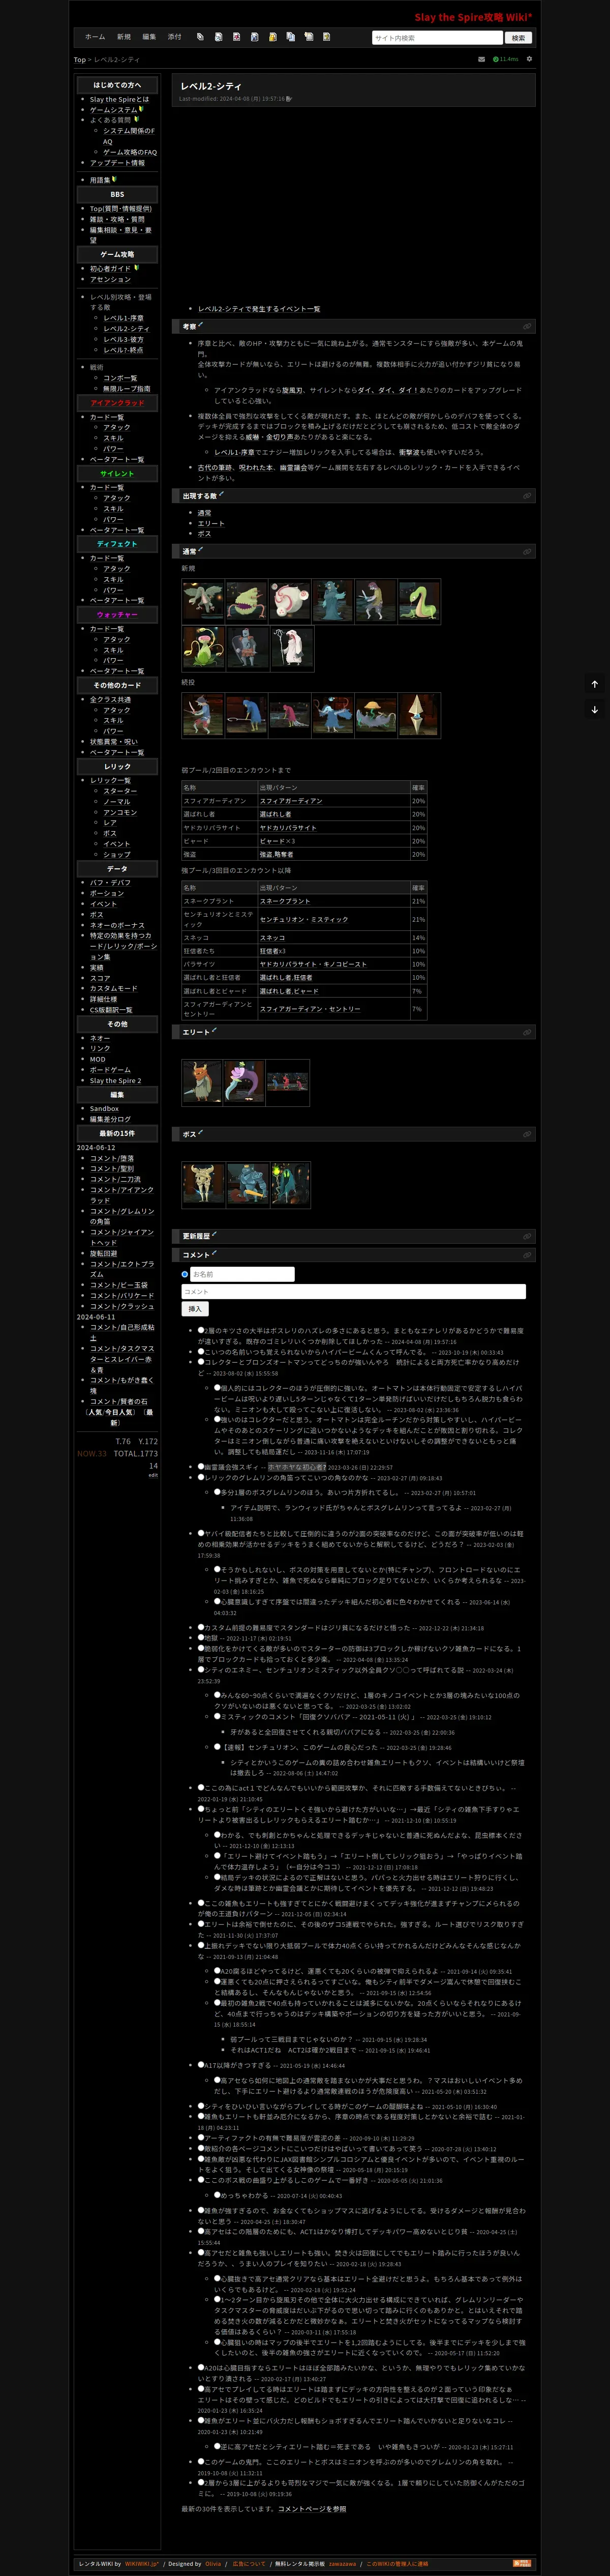The image size is (610, 2576).
Task: Open the 編集 menu
Action: click(x=149, y=37)
